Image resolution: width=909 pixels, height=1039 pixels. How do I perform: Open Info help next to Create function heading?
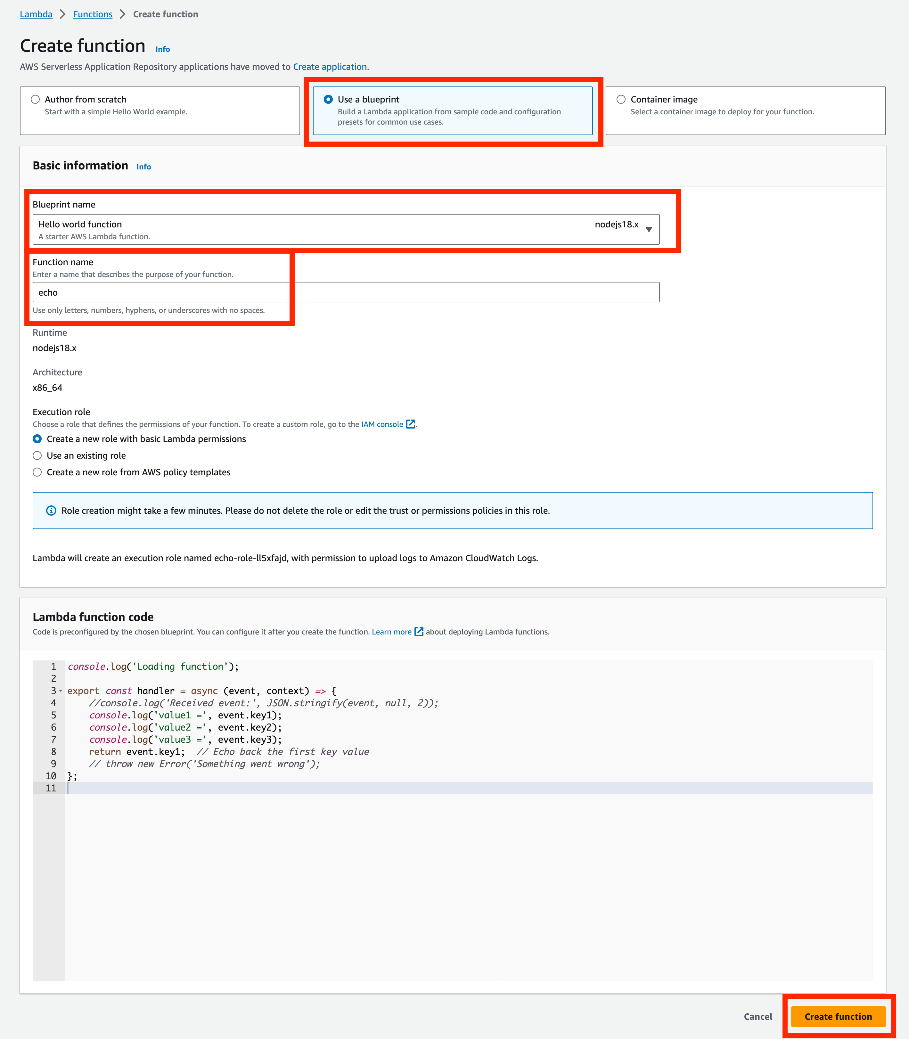[162, 49]
